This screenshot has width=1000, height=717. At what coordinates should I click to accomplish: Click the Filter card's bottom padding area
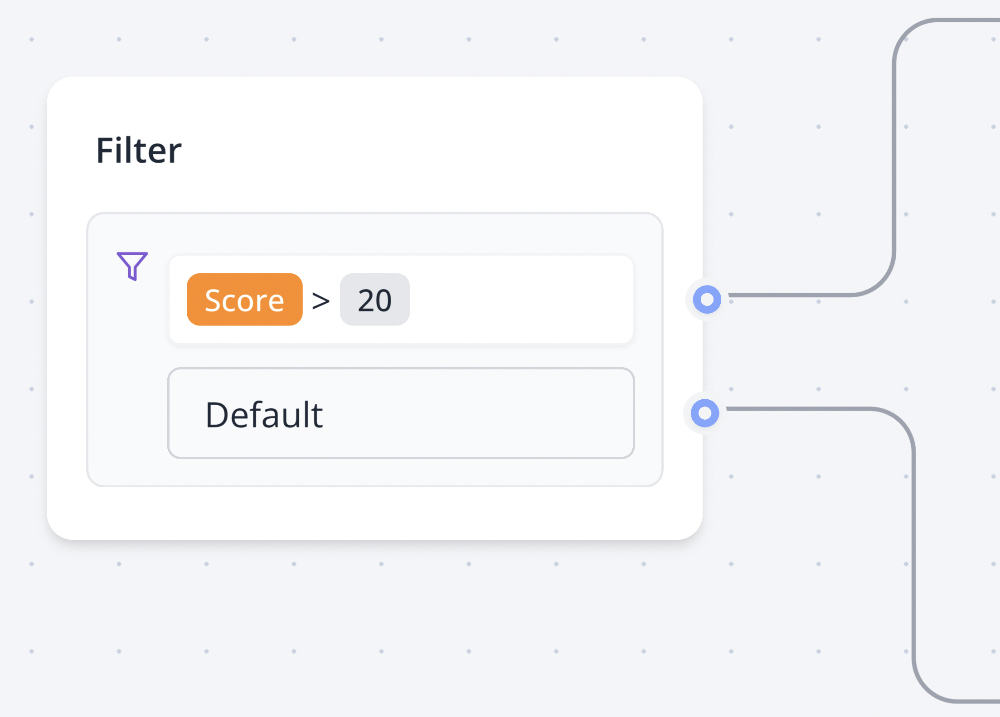pyautogui.click(x=374, y=513)
